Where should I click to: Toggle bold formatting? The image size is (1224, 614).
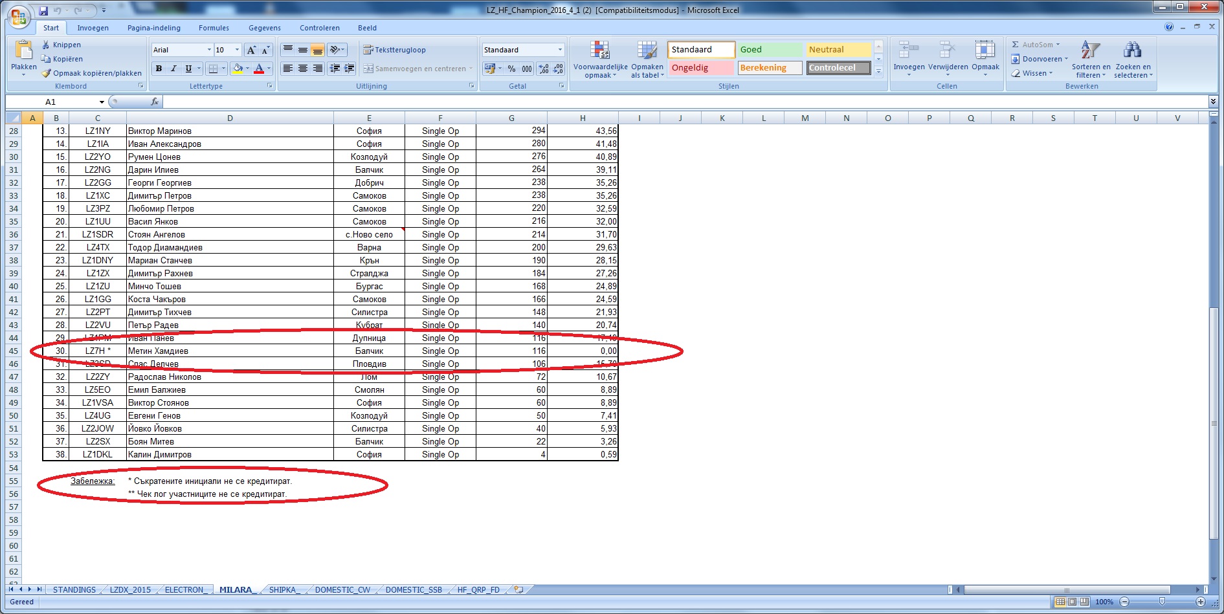coord(159,69)
